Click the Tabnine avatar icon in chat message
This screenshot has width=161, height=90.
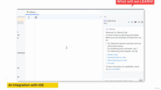point(107,29)
